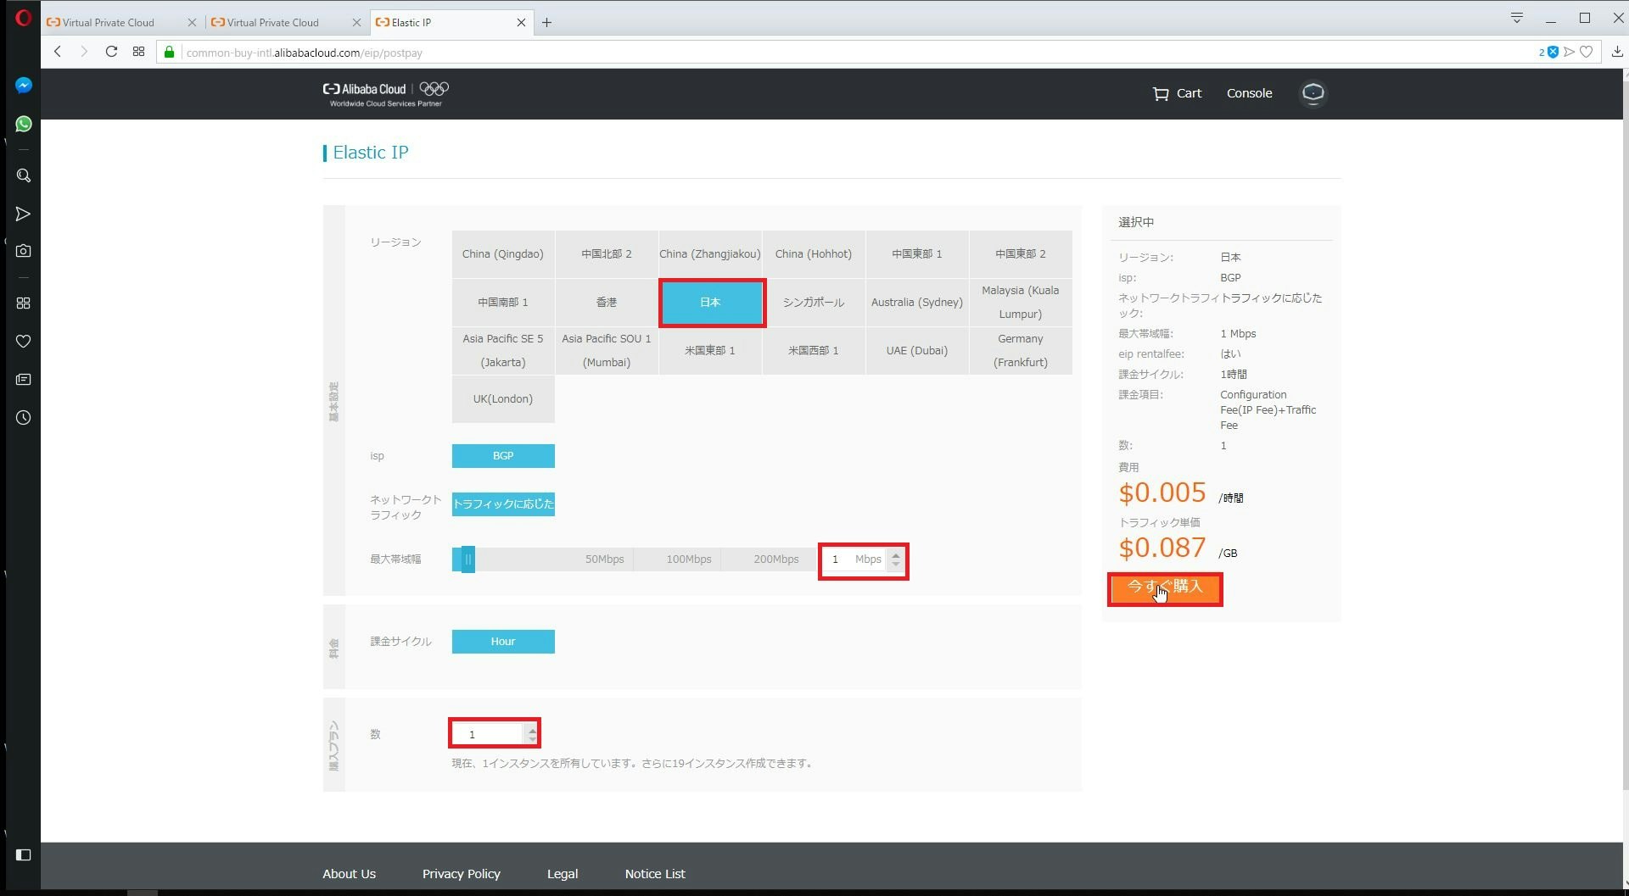Screen dimensions: 1629x896
Task: Click the bandwidth slider handle
Action: point(467,559)
